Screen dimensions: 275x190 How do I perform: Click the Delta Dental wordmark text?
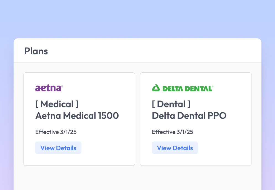[x=187, y=88]
